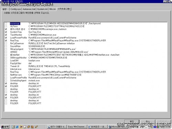Image resolution: width=172 pixels, height=129 pixels.
Task: Click the ALPASS.EXE path text
Action: pyautogui.click(x=56, y=26)
